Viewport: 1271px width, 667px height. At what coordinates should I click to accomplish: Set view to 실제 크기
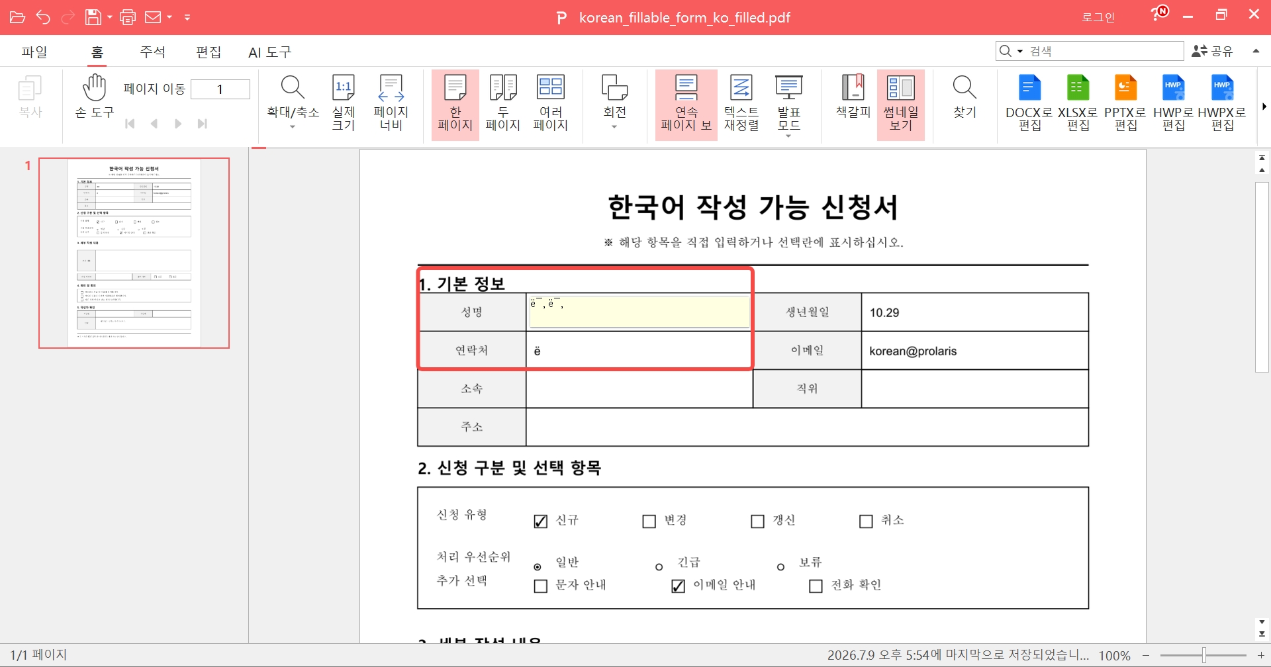pos(344,103)
